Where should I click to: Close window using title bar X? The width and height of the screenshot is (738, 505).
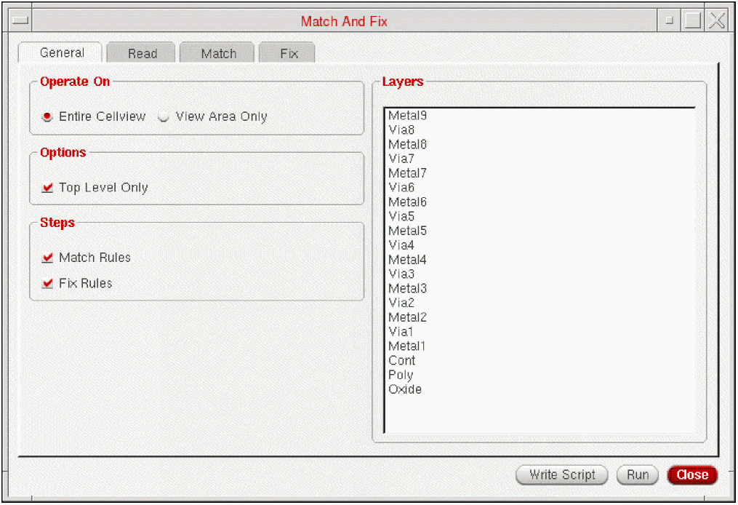(716, 20)
